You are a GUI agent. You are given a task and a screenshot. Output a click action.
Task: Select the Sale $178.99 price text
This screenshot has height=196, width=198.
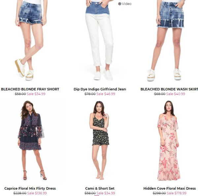177,193
